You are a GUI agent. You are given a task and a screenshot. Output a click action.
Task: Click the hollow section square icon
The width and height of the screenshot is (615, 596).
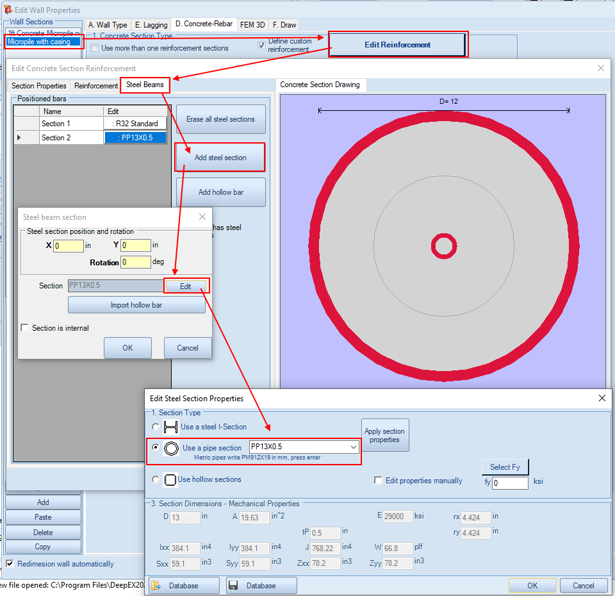pos(170,479)
